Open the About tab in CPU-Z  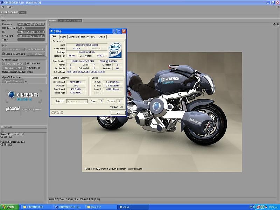point(102,37)
